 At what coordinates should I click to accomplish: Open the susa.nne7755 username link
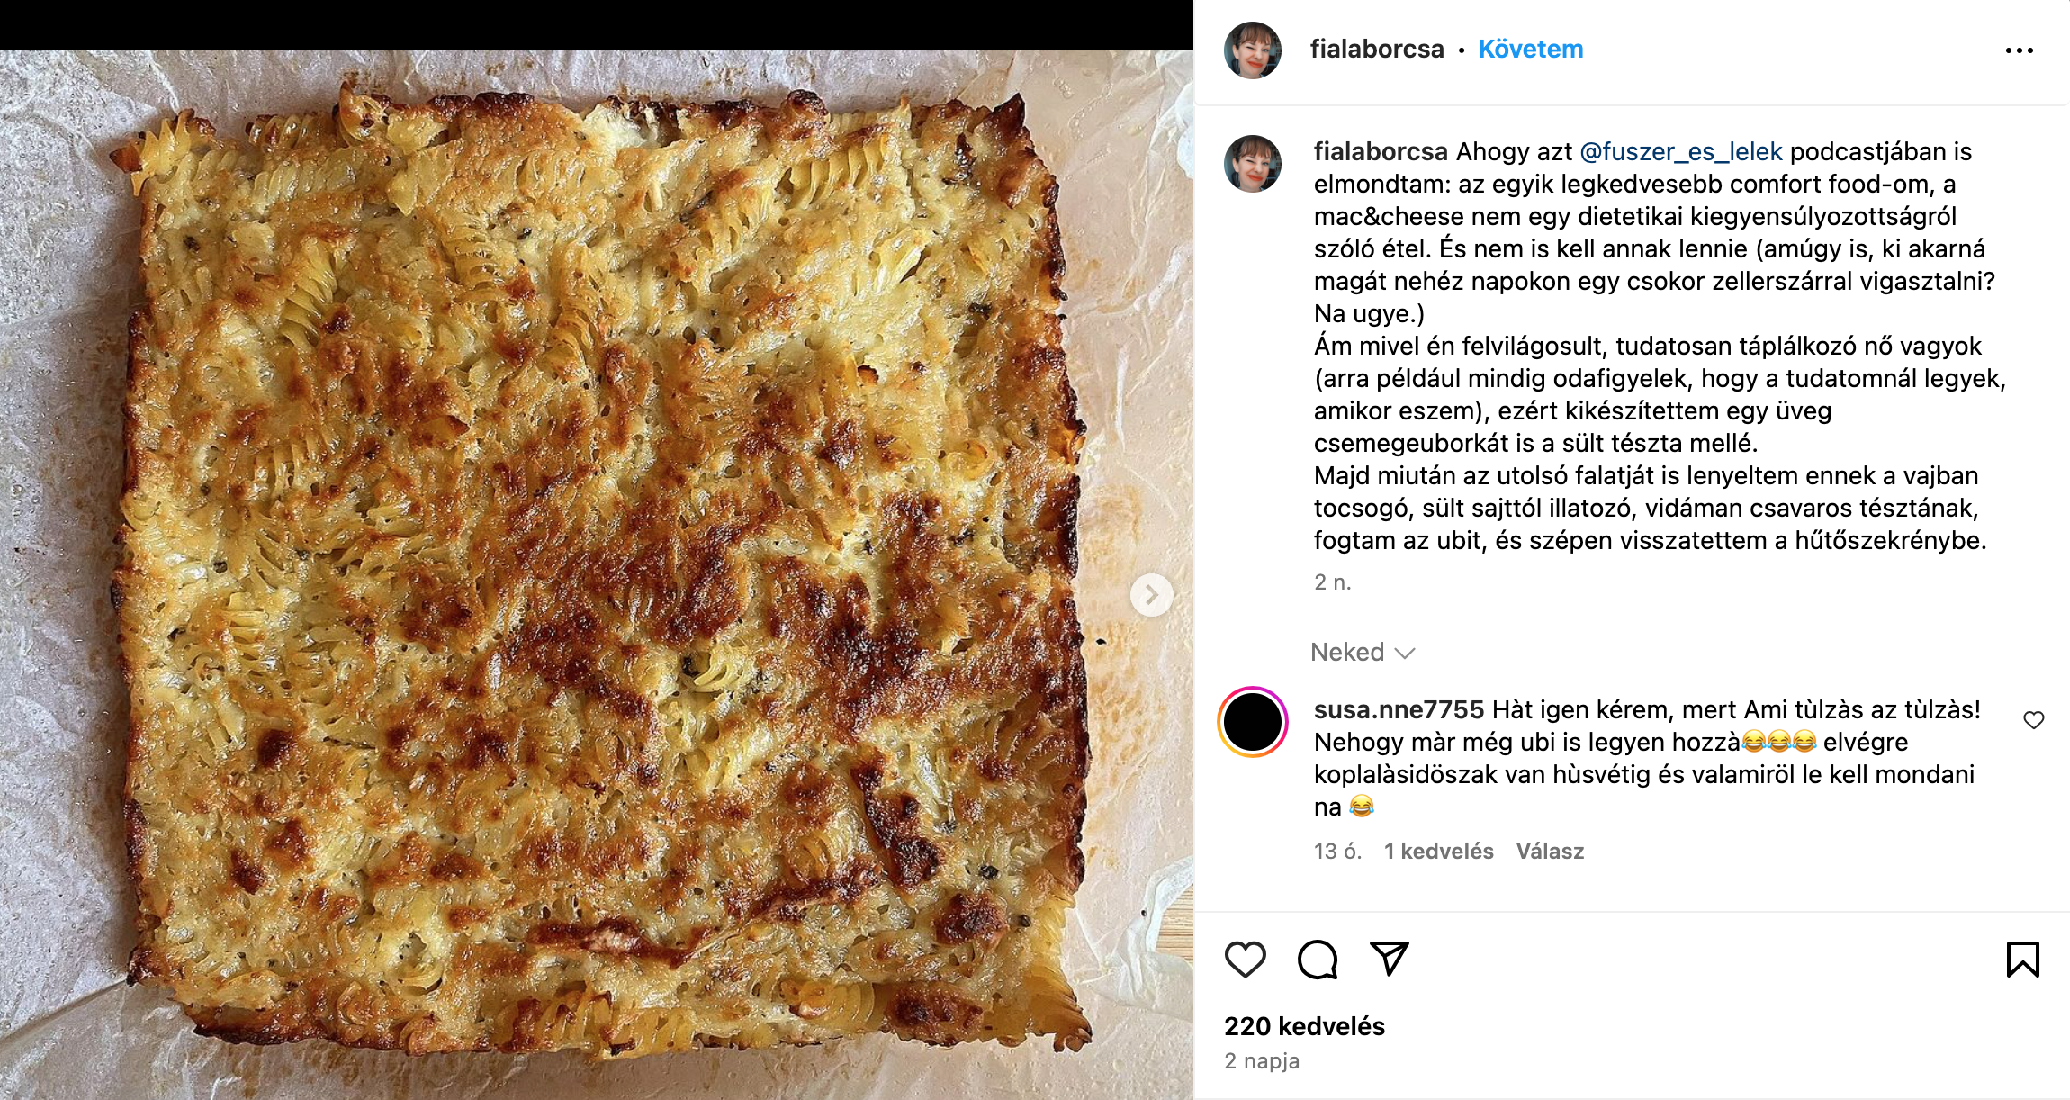(x=1399, y=710)
